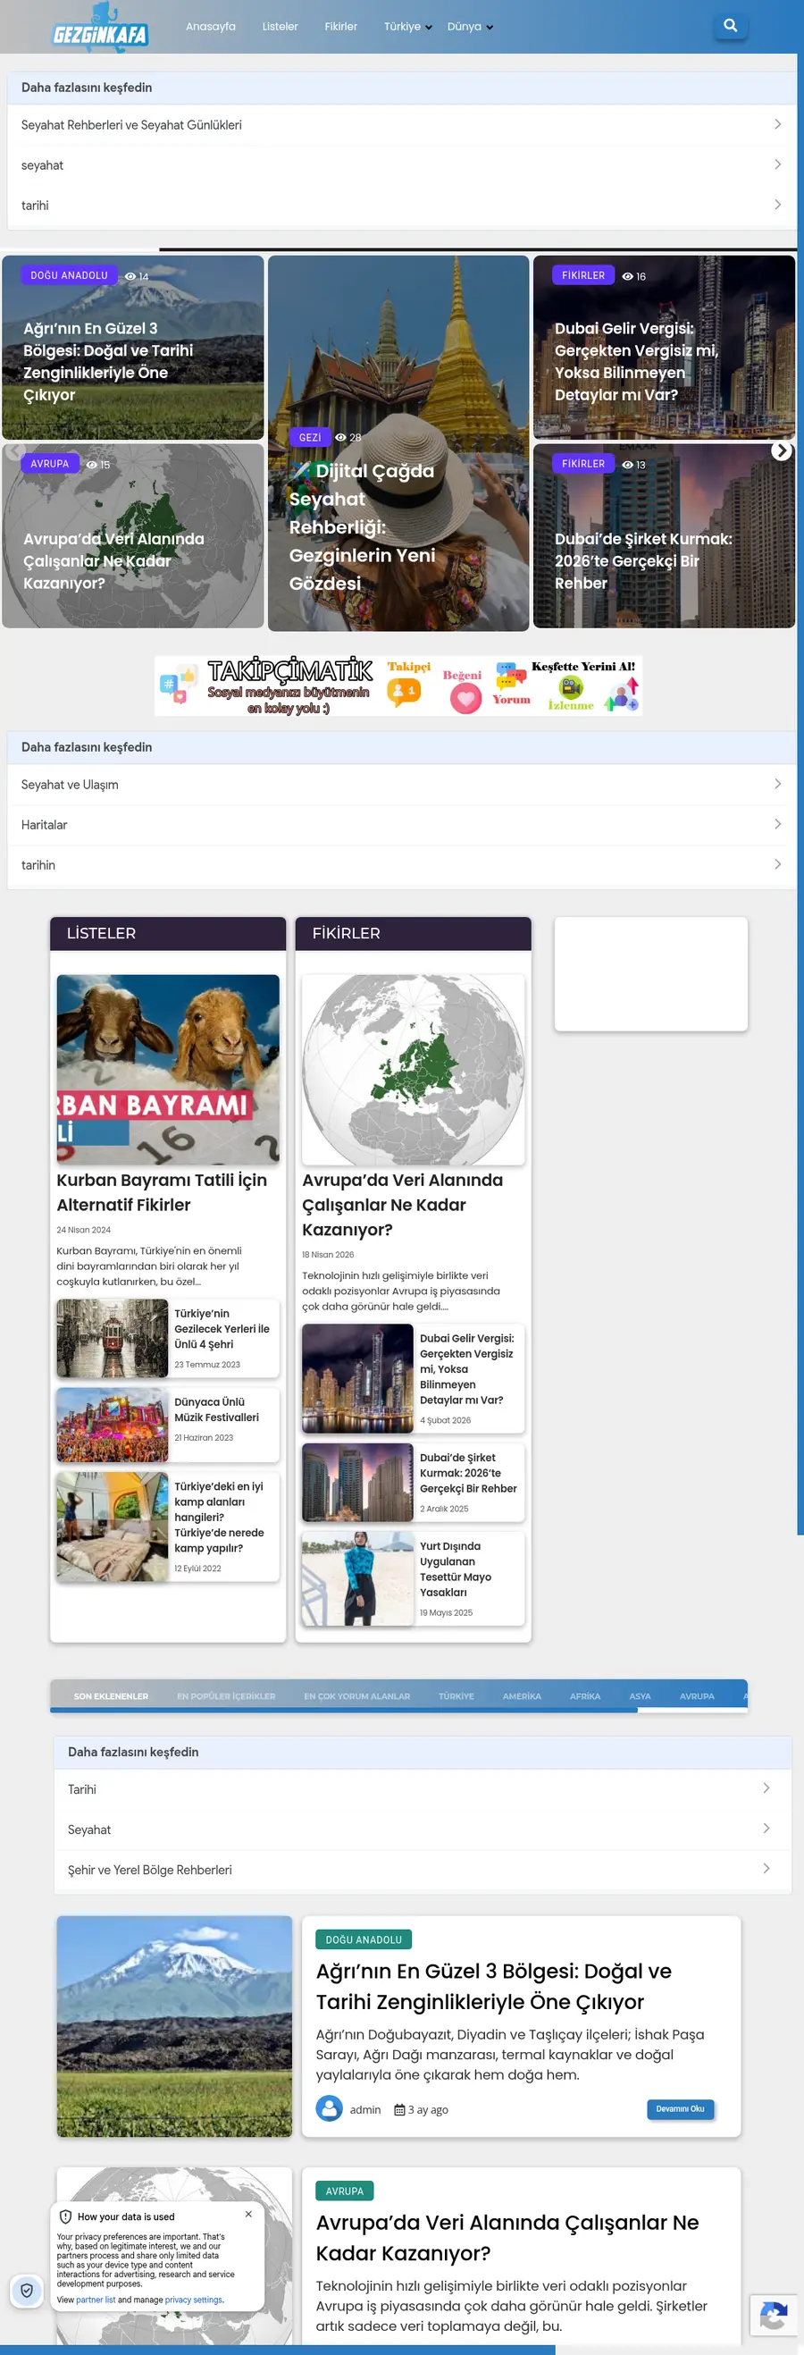Click the admin author avatar icon
This screenshot has height=2355, width=804.
[329, 2108]
